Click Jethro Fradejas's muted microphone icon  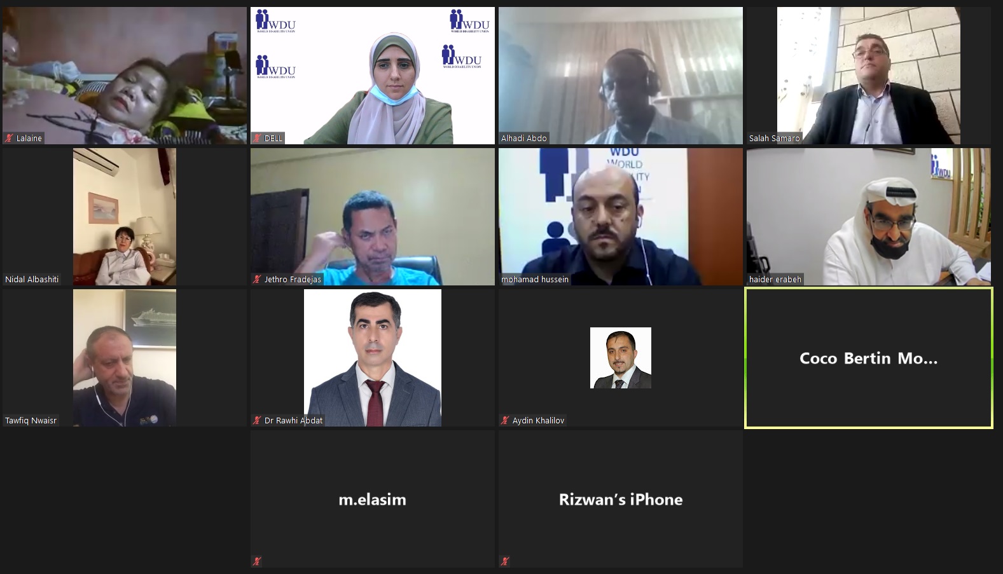(257, 279)
